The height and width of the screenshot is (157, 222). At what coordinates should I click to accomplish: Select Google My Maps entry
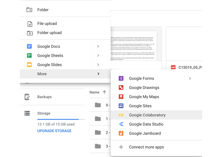pos(156,97)
